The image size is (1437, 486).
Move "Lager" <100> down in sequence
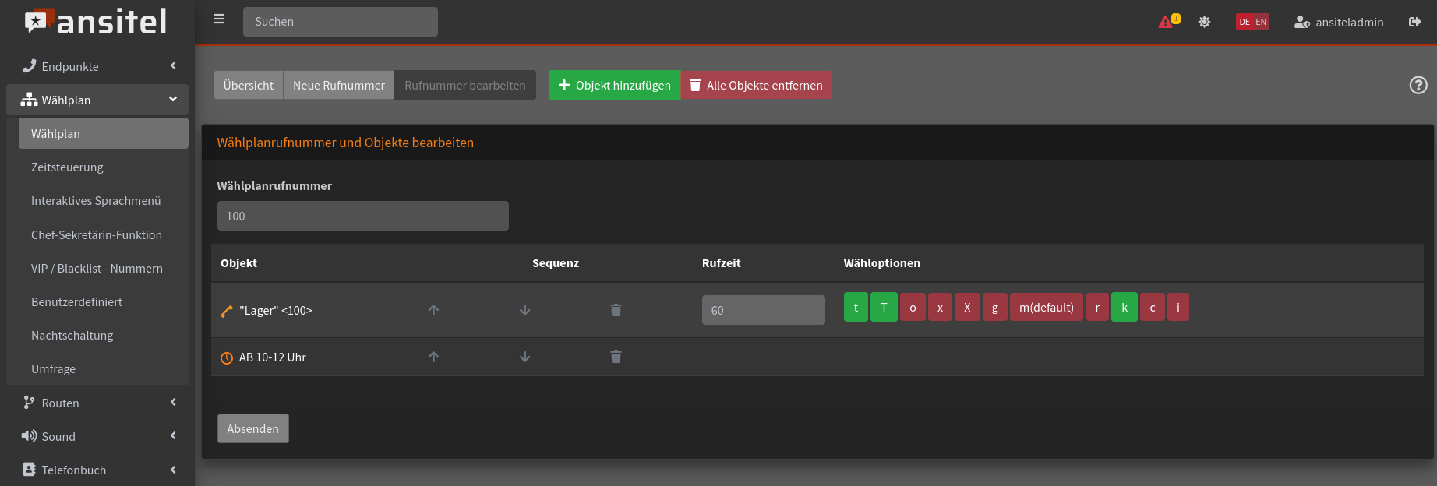pyautogui.click(x=524, y=310)
